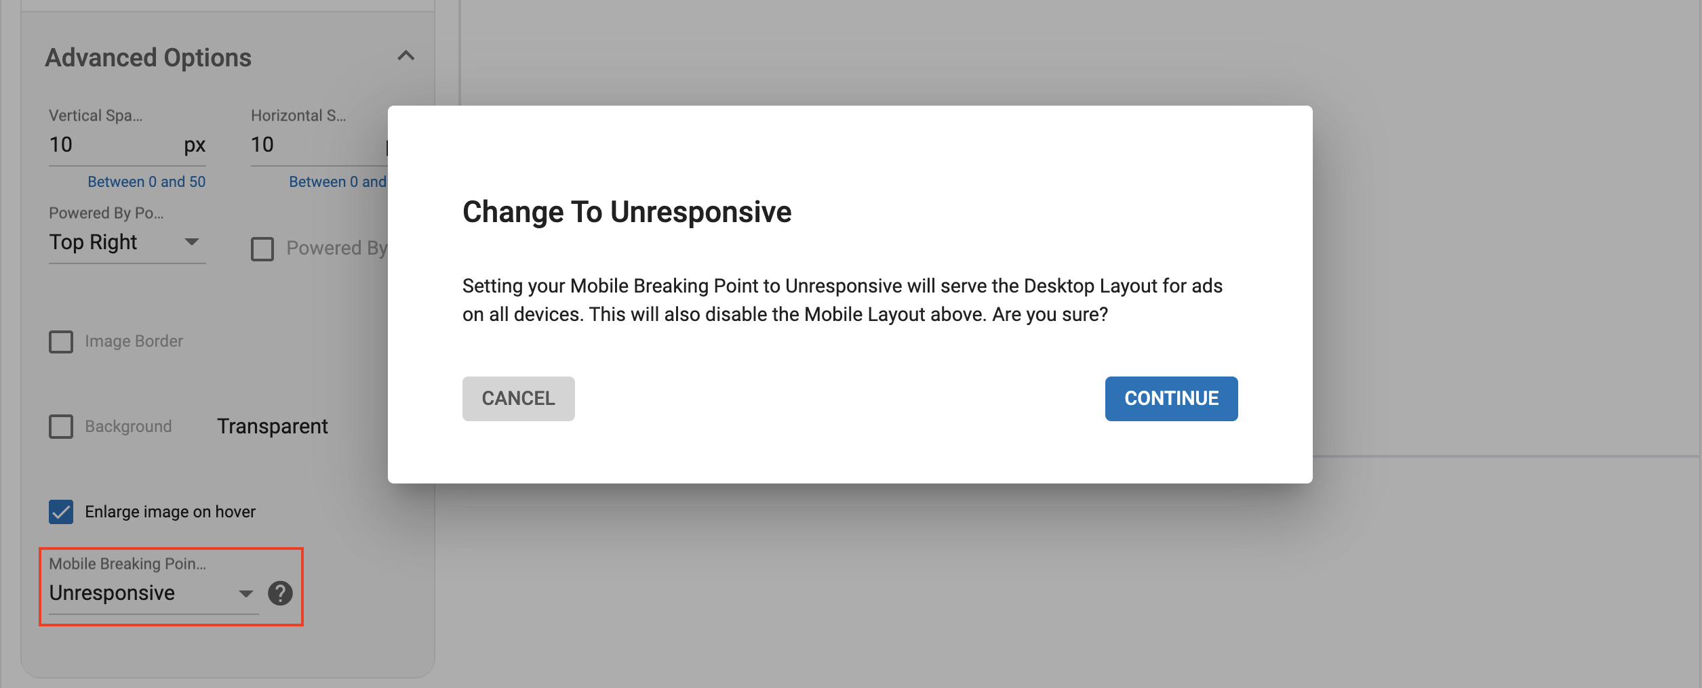The height and width of the screenshot is (688, 1702).
Task: Click the Between 0 and 50 hint
Action: click(x=146, y=181)
